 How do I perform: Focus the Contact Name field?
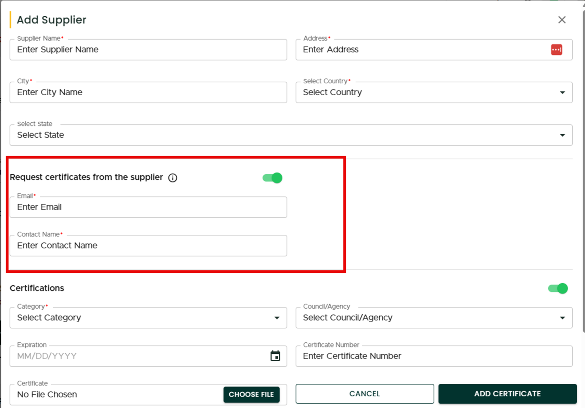click(x=148, y=246)
